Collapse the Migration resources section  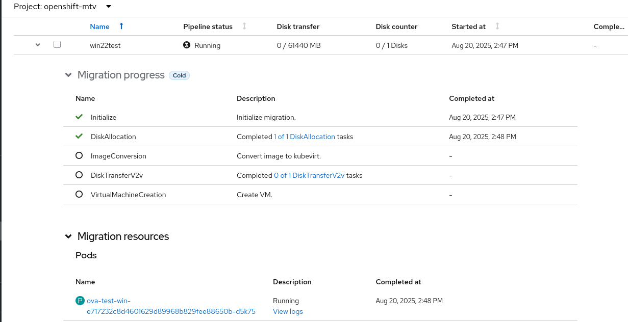[68, 236]
